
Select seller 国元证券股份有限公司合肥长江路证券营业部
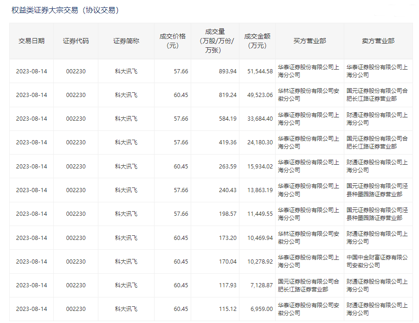(x=379, y=95)
